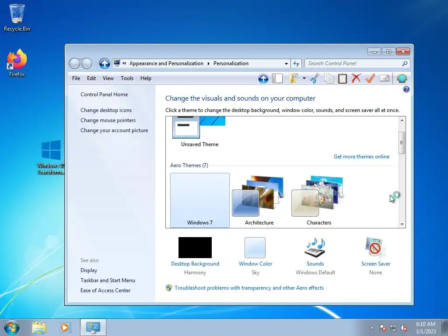
Task: Click the blue Up button near address bar
Action: coord(105,63)
